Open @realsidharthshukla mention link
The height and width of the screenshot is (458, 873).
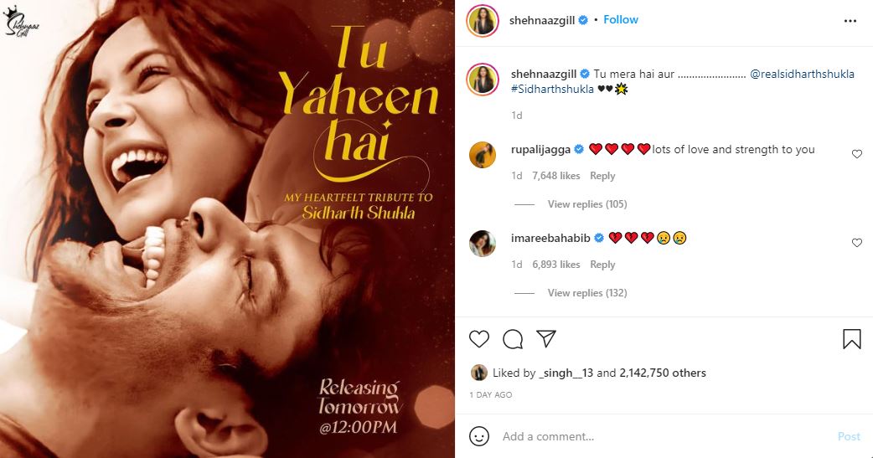pos(802,74)
